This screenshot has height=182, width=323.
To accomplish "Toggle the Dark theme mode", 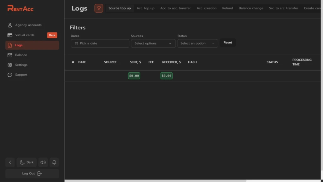I will tap(26, 162).
